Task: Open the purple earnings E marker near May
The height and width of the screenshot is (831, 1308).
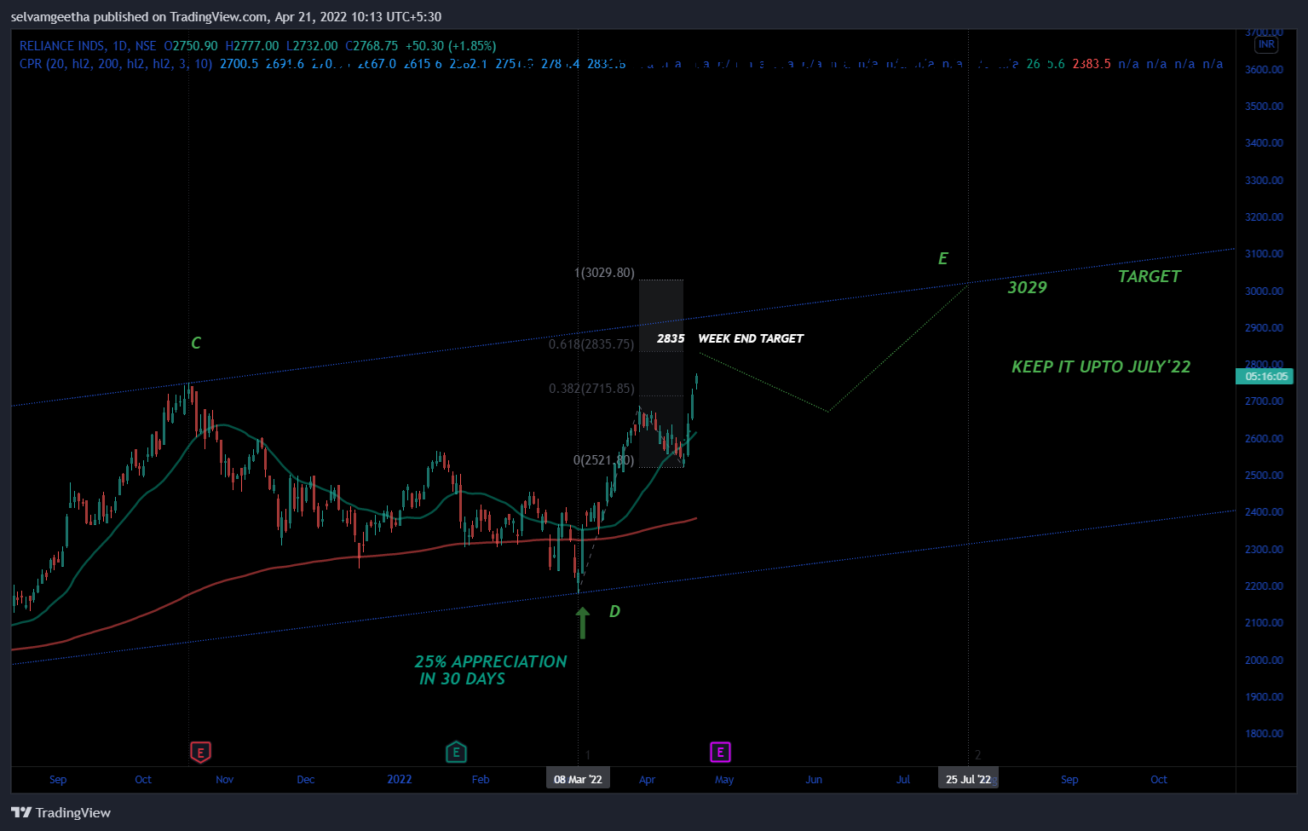Action: pyautogui.click(x=721, y=752)
